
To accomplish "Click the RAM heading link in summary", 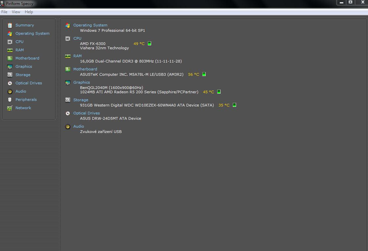I will (x=77, y=56).
